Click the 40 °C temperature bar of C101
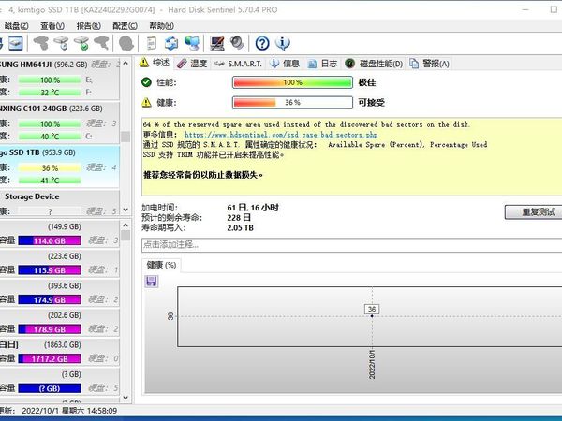This screenshot has height=421, width=562. (50, 136)
